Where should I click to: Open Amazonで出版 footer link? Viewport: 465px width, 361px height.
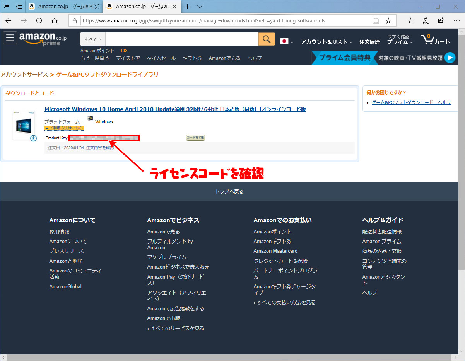click(164, 318)
